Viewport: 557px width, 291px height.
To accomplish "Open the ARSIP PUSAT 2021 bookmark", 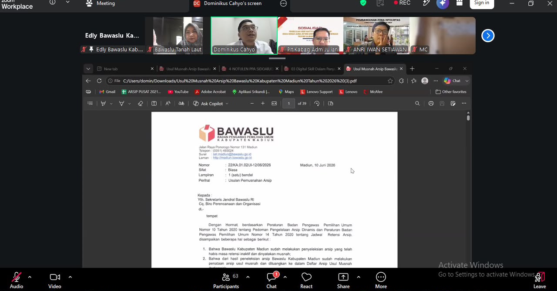I will click(141, 92).
